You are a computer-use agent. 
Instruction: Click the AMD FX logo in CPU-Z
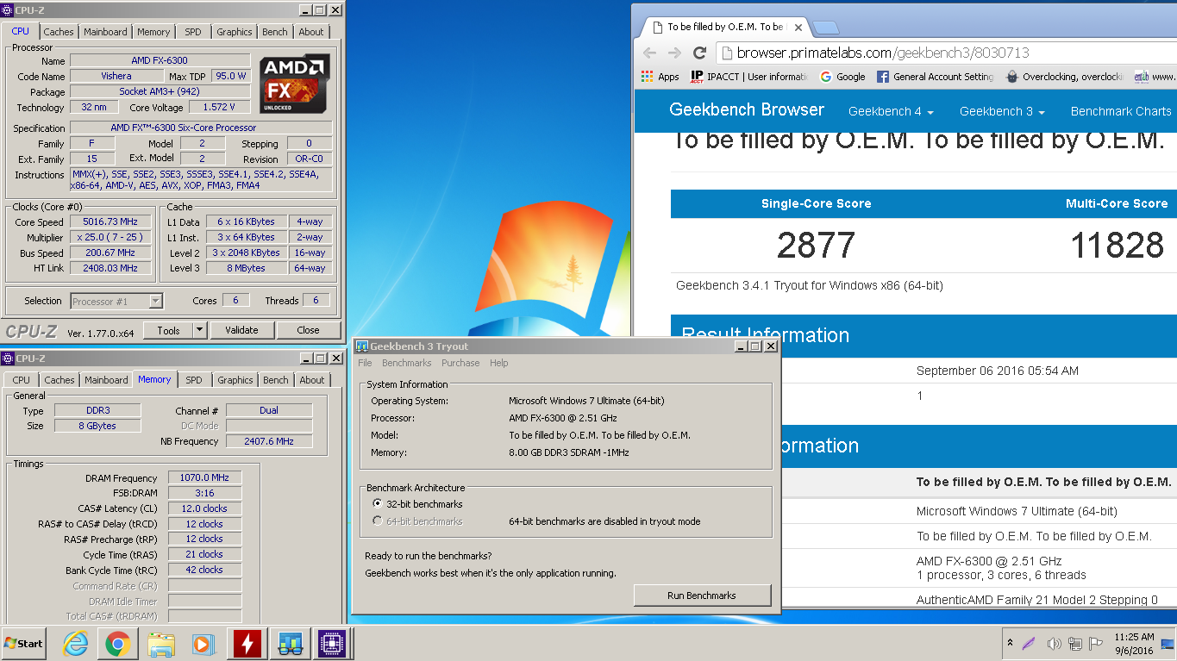click(295, 84)
